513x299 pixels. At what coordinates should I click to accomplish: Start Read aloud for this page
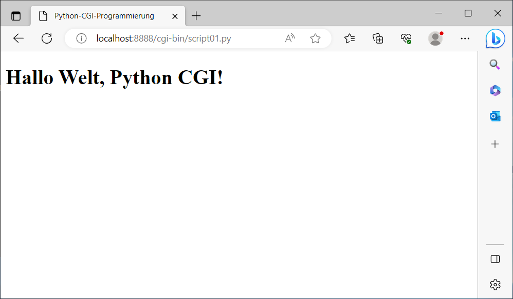pyautogui.click(x=290, y=38)
